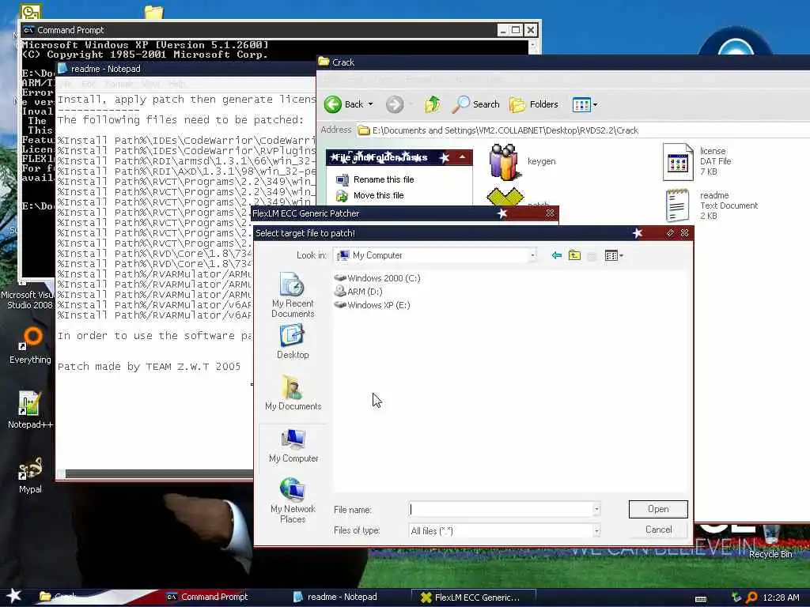The height and width of the screenshot is (607, 810).
Task: Click the Forward arrow in Crack window
Action: pyautogui.click(x=395, y=104)
